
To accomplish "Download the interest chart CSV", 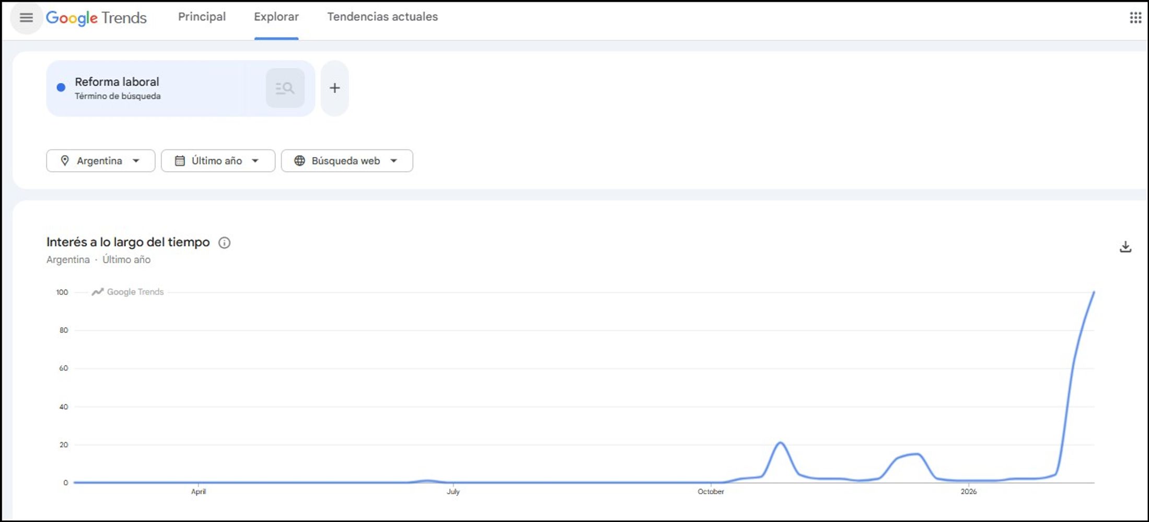I will [1125, 246].
